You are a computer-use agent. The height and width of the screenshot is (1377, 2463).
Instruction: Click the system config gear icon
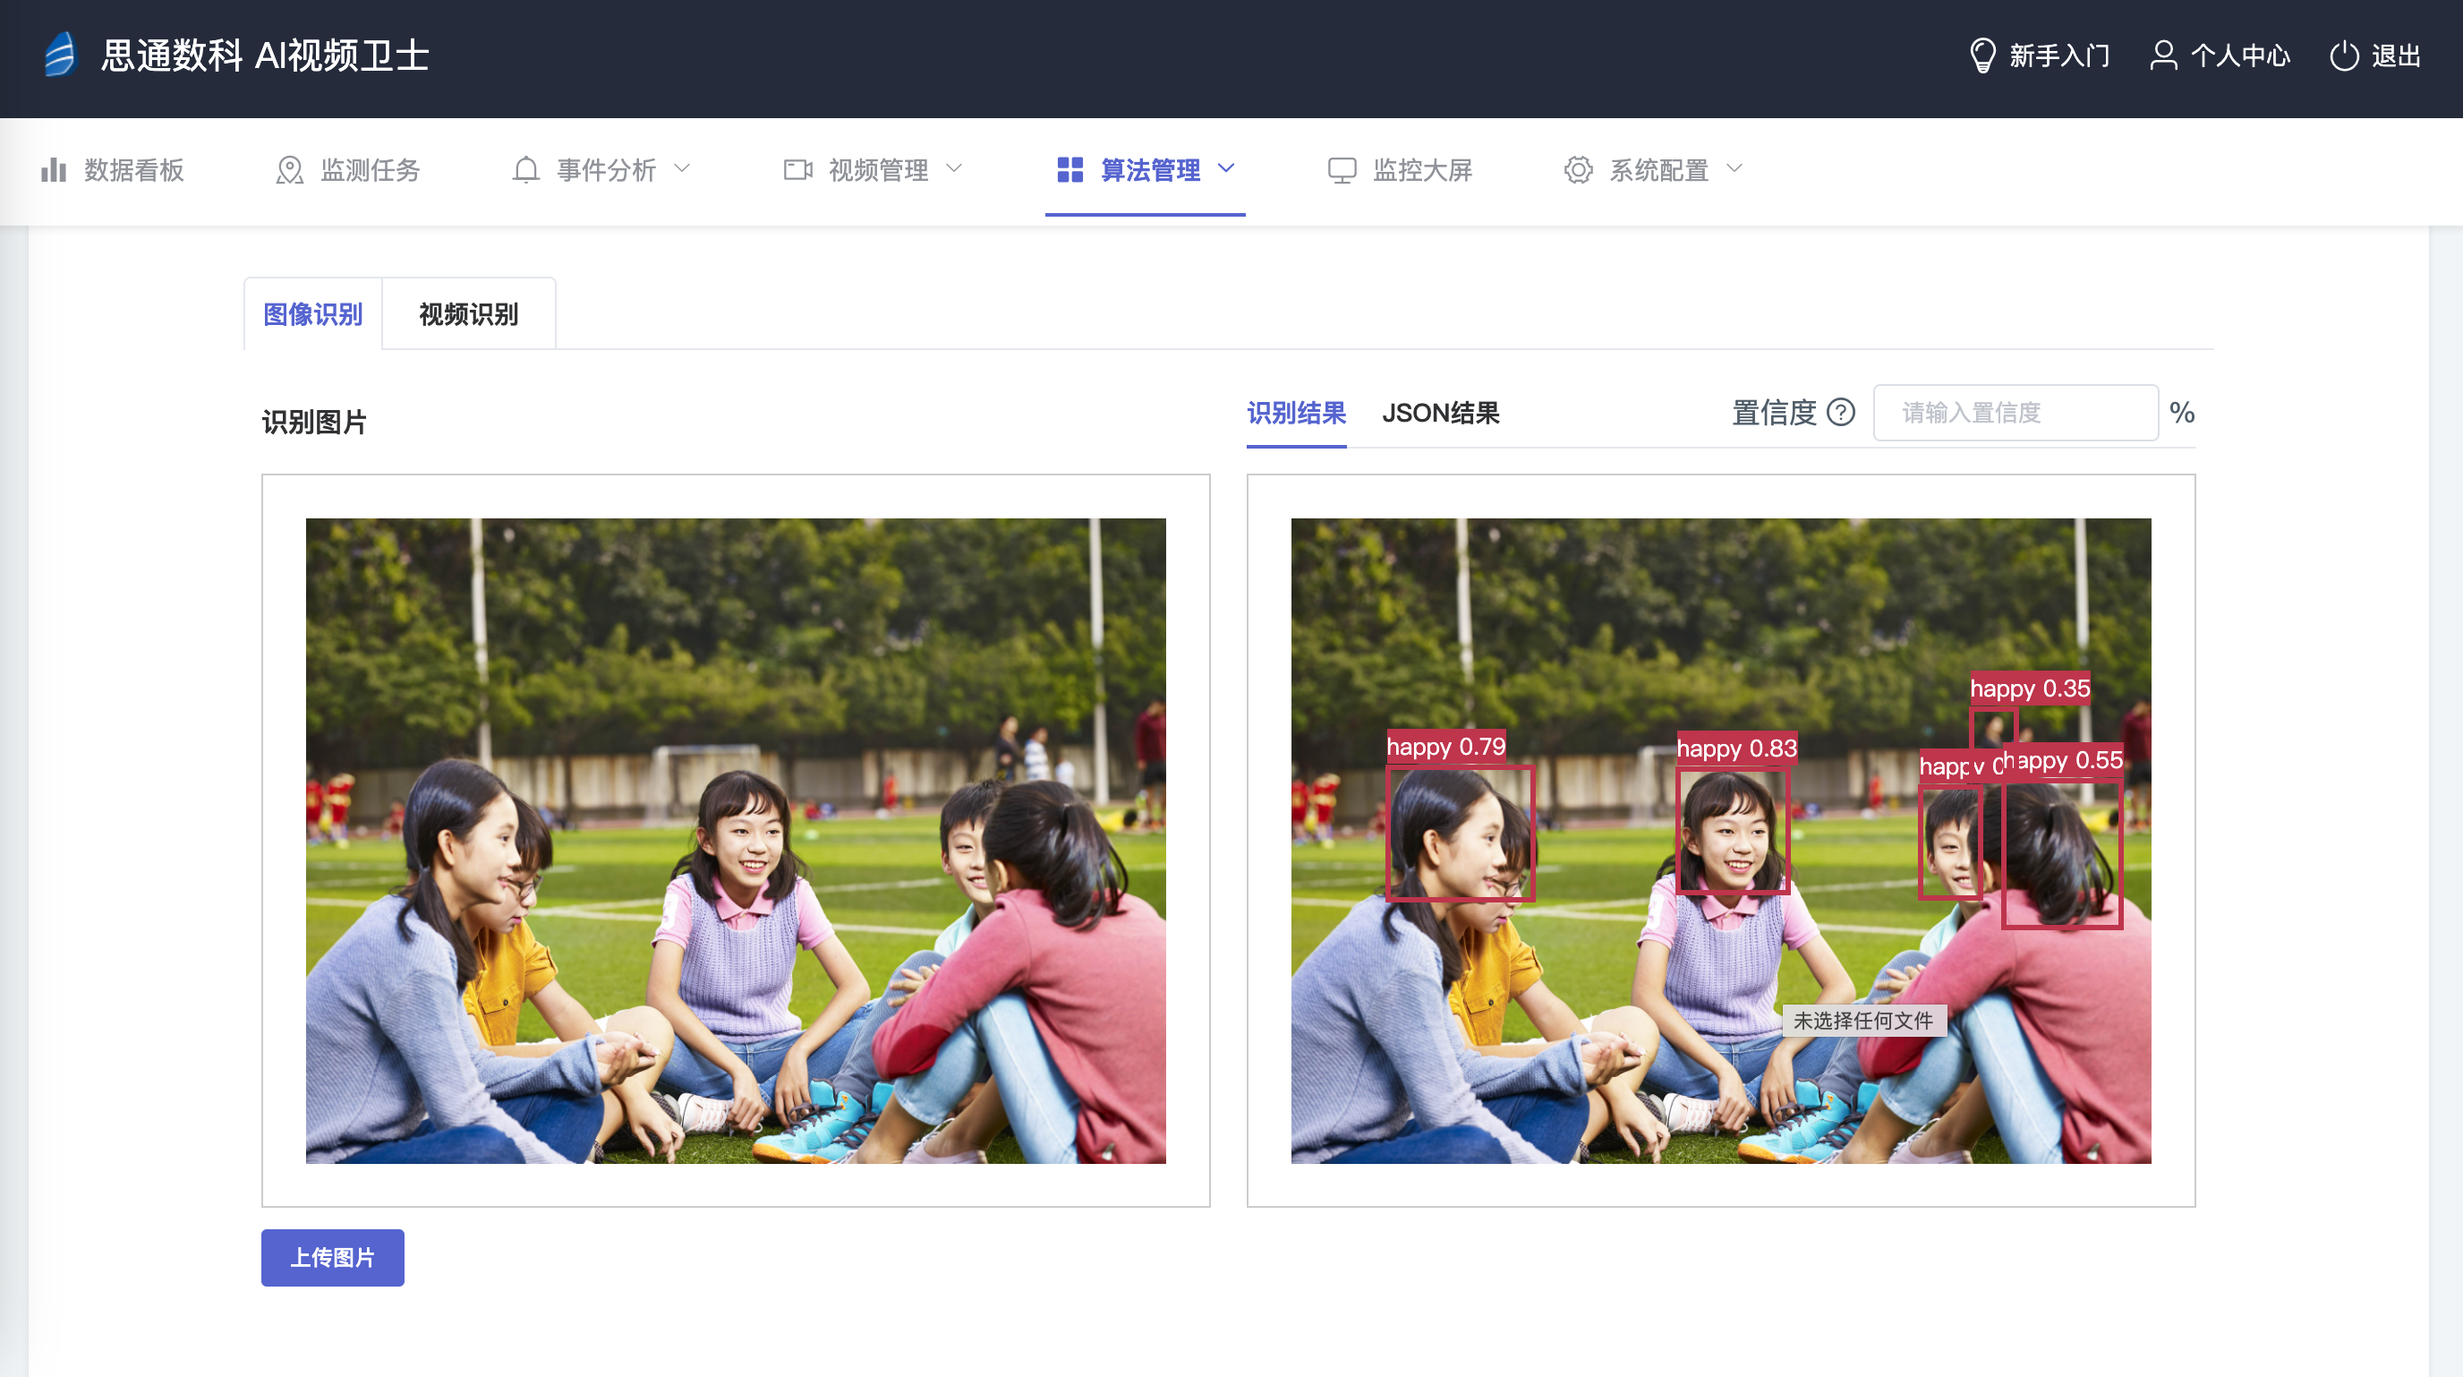(1578, 170)
